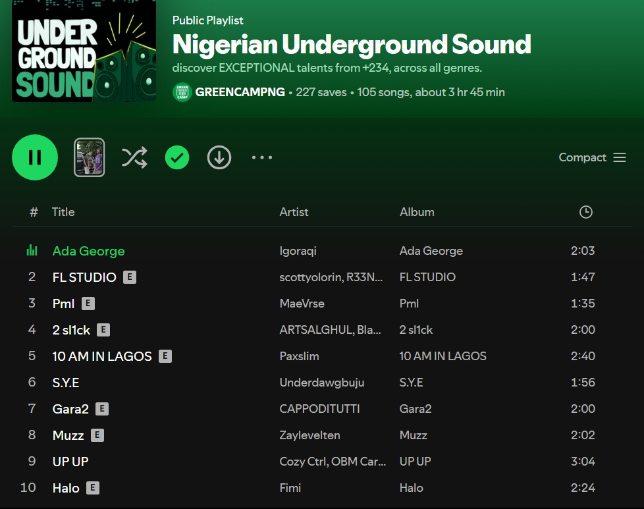Select the track Ada George
This screenshot has width=644, height=509.
(89, 251)
